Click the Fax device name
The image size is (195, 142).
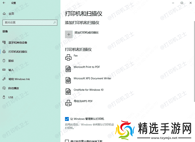click(76, 55)
